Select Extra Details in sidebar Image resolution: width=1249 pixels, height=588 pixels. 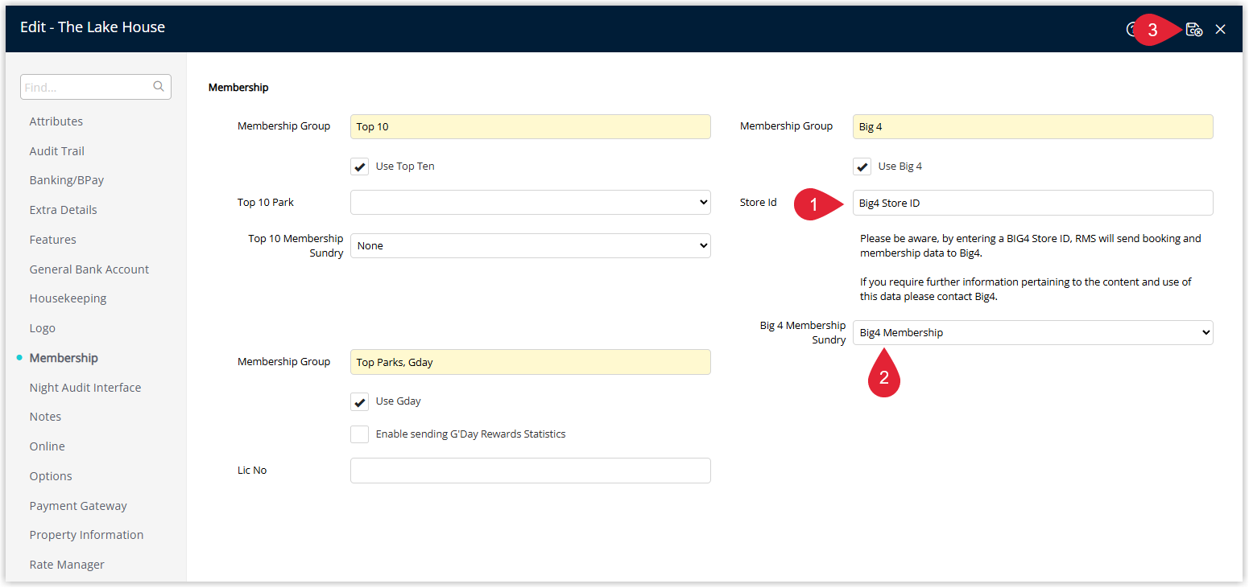coord(64,210)
